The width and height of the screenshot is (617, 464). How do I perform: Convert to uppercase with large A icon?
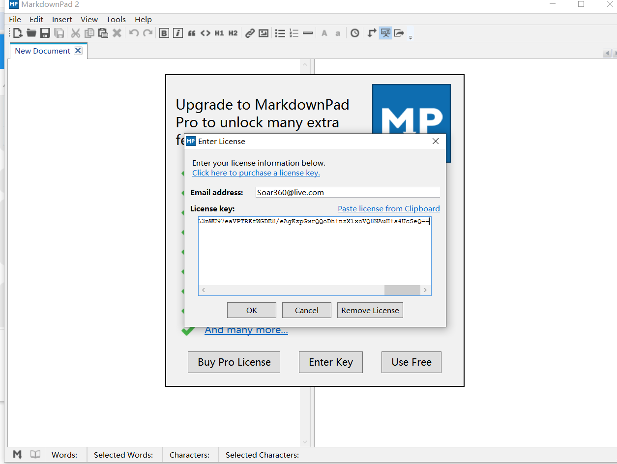[324, 33]
